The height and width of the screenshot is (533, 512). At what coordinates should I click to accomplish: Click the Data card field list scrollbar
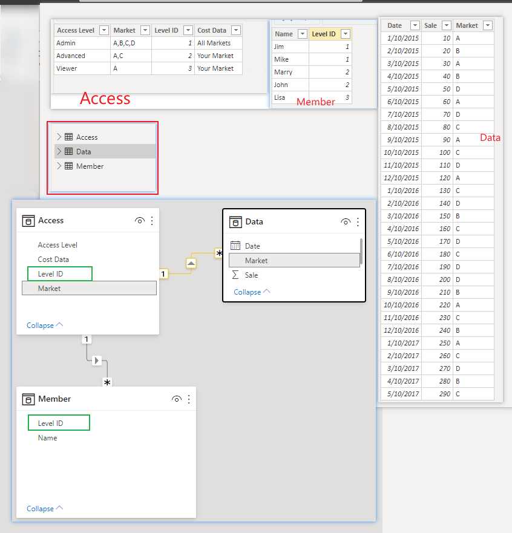[361, 252]
